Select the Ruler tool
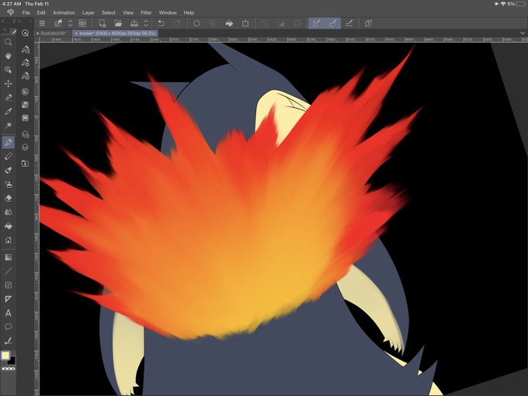 pos(8,299)
